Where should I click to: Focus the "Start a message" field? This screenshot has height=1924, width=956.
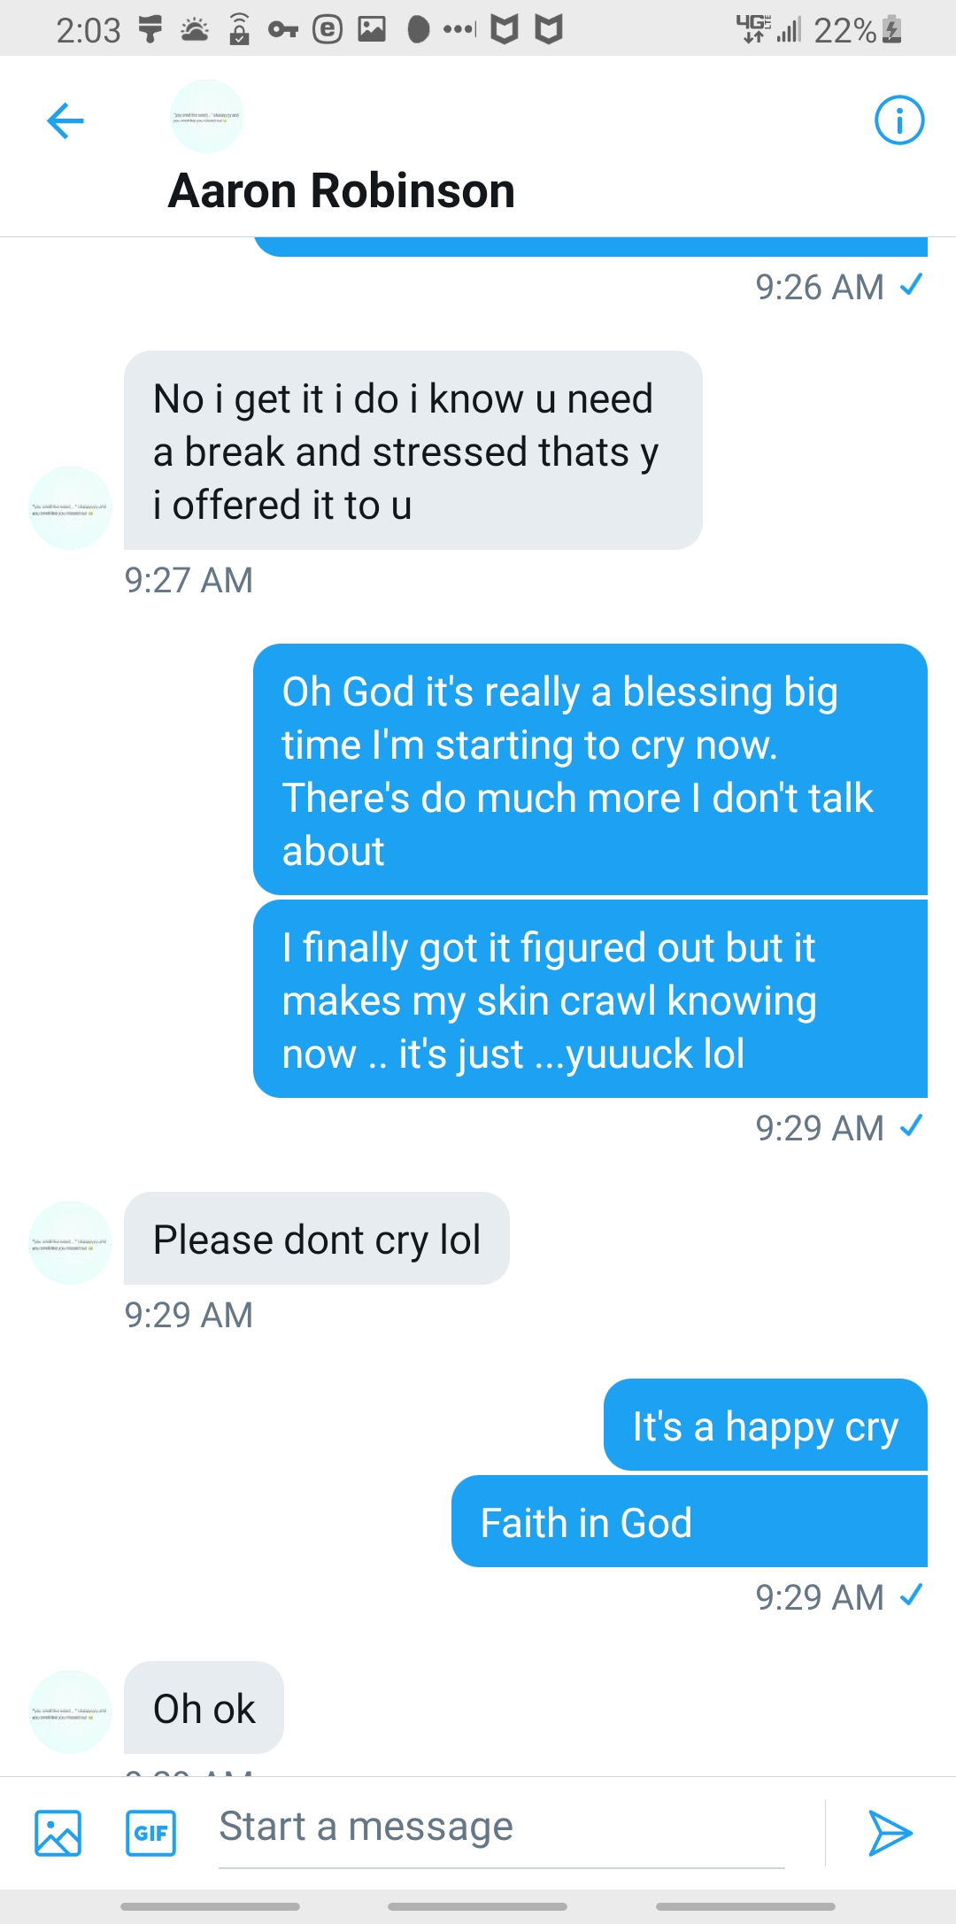[x=500, y=1827]
